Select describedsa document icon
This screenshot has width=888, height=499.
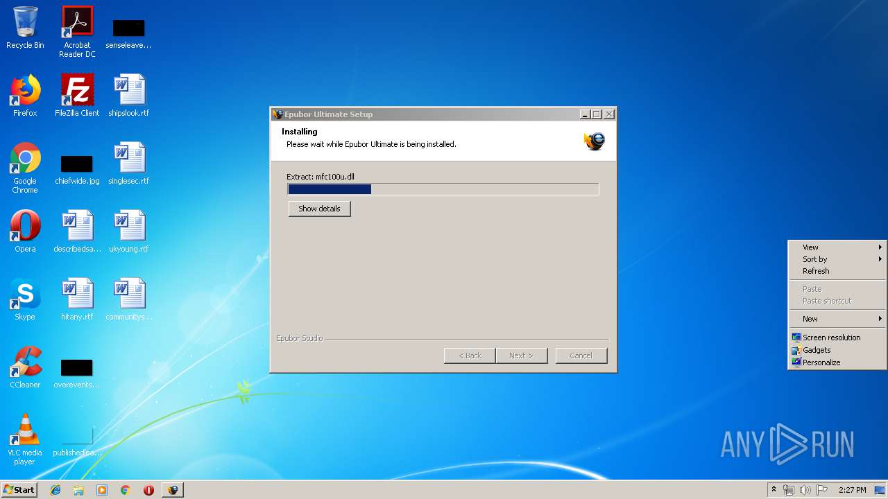point(77,231)
